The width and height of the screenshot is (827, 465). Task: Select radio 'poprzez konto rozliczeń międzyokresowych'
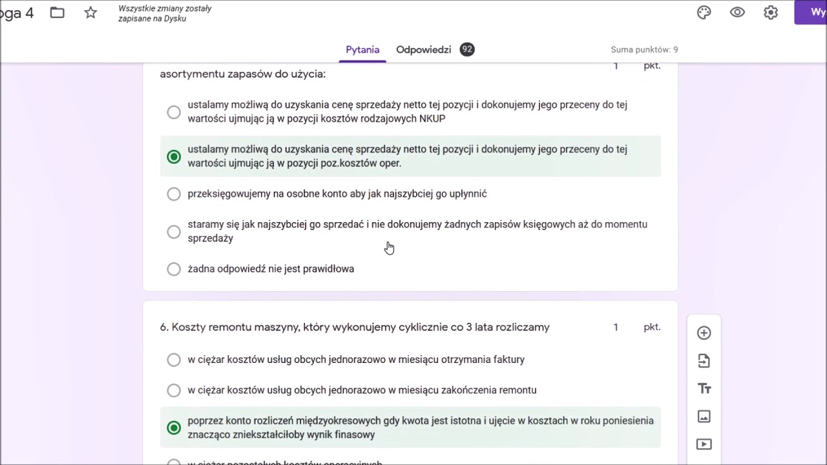point(174,428)
